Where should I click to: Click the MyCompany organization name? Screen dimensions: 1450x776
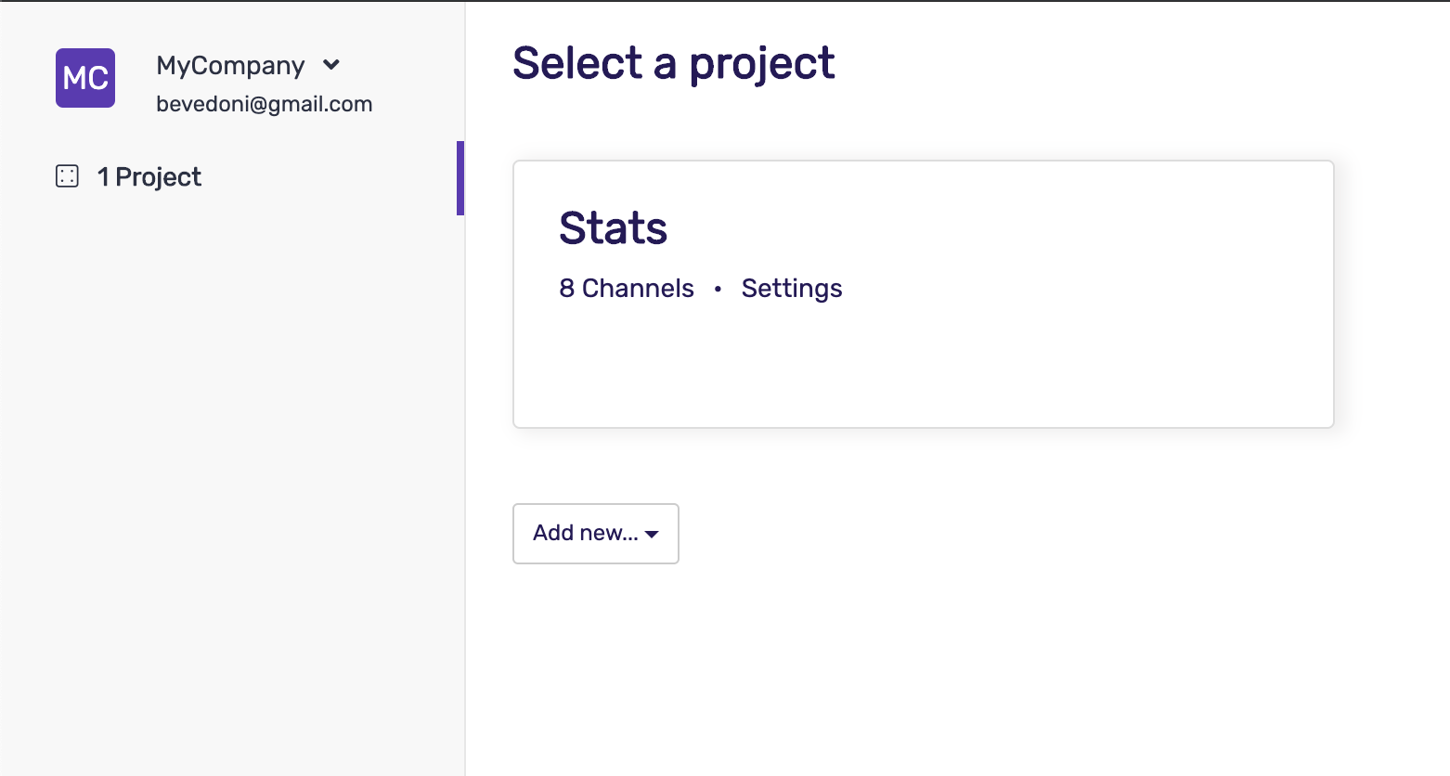[x=230, y=65]
